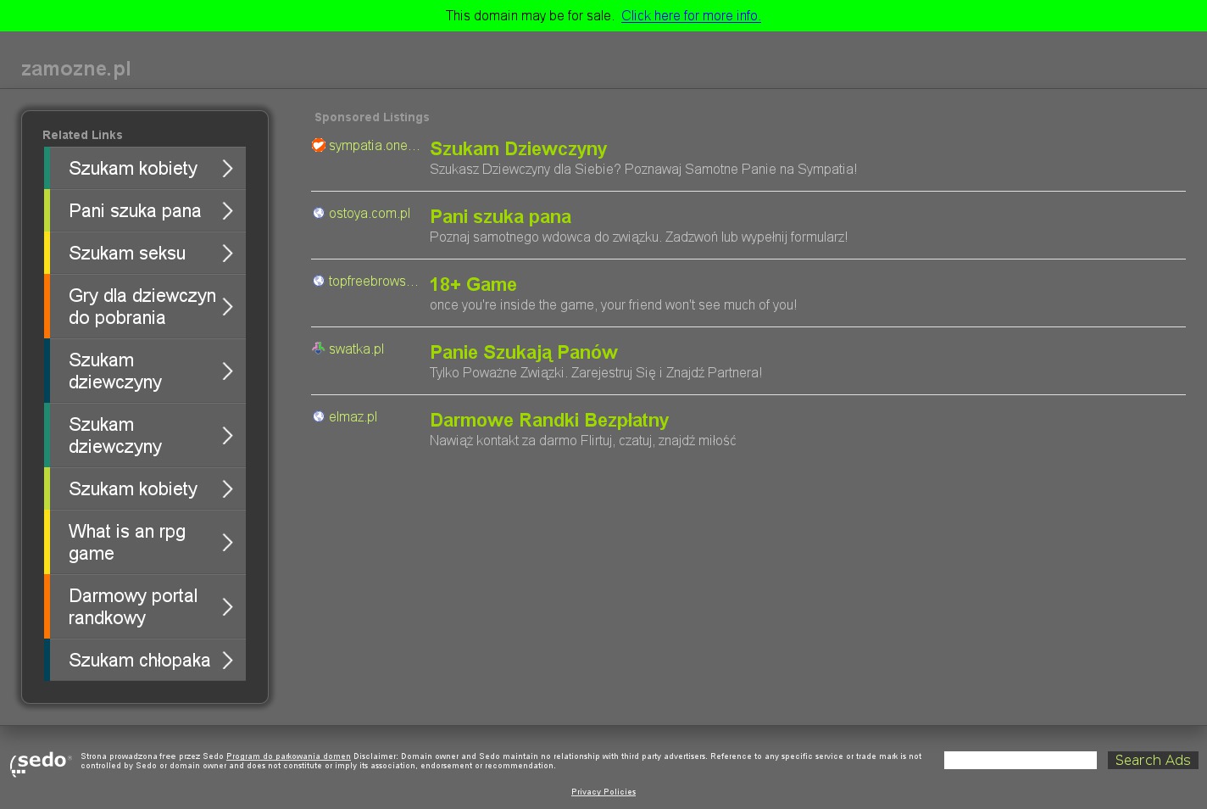
Task: Click the globe icon beside topfreebrowser listing
Action: 319,282
